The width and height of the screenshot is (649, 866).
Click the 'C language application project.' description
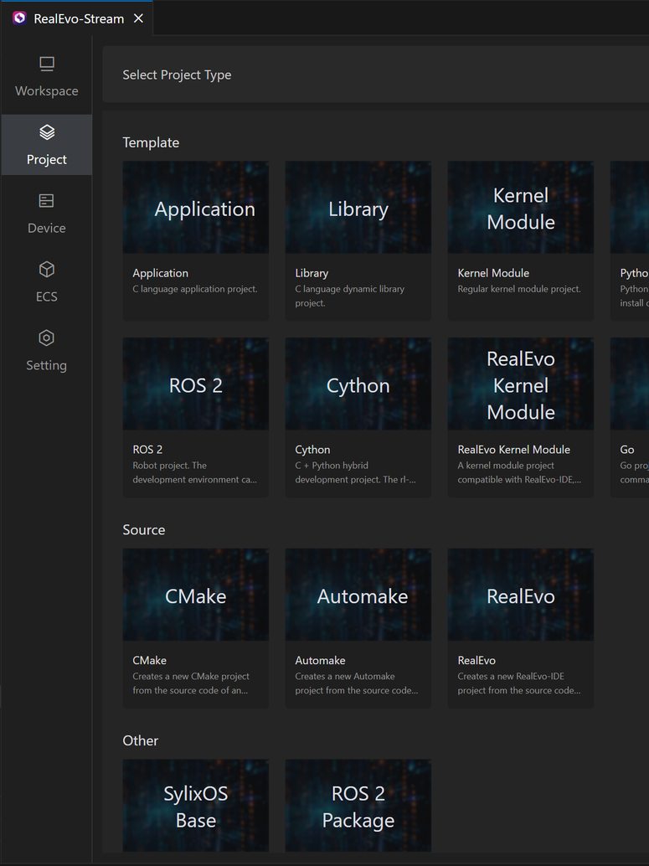195,289
